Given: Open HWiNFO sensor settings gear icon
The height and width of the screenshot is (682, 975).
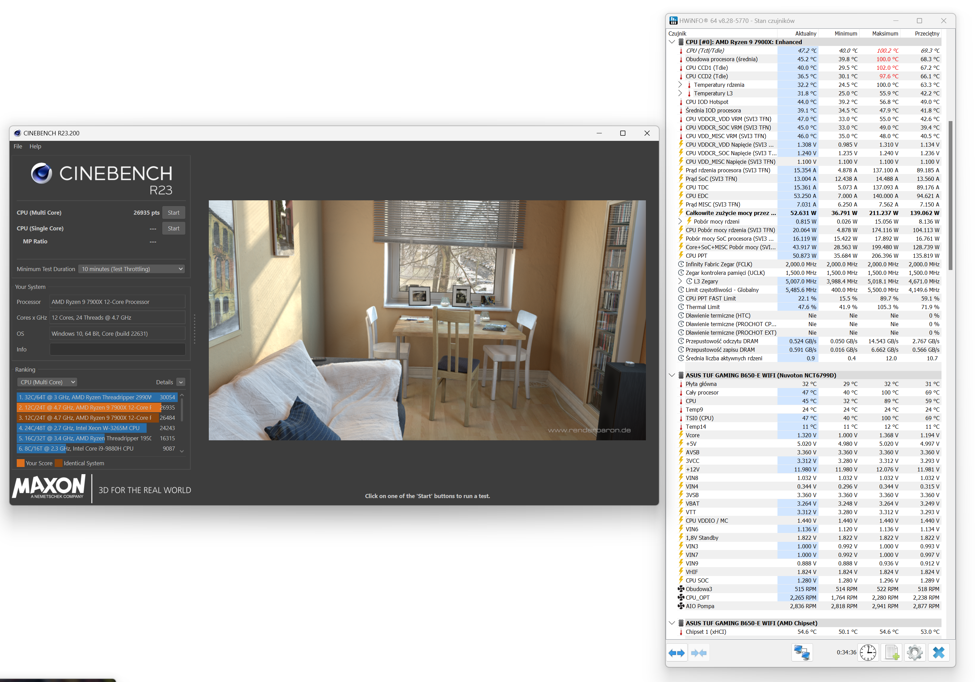Looking at the screenshot, I should pyautogui.click(x=915, y=653).
